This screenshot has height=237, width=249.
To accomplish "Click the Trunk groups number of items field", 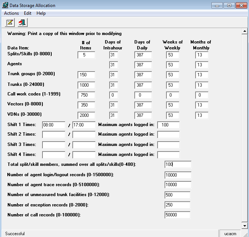I will tap(86, 75).
